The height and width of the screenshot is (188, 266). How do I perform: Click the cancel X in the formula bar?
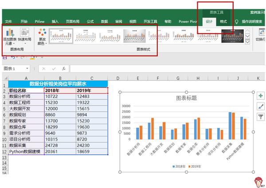pyautogui.click(x=44, y=69)
